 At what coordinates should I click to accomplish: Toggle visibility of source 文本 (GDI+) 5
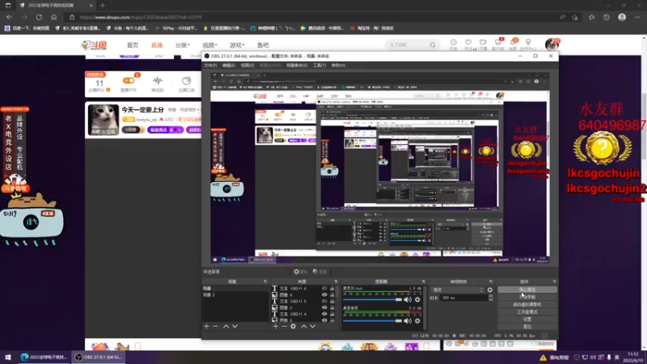[x=324, y=301]
